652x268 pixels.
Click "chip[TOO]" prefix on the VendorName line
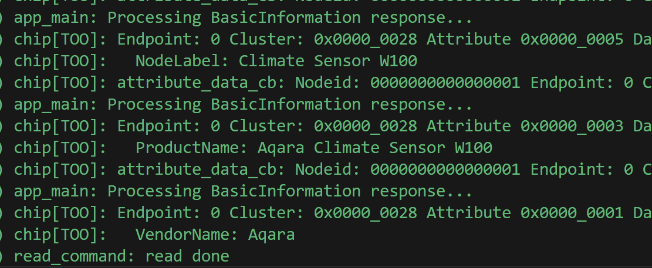click(x=56, y=235)
